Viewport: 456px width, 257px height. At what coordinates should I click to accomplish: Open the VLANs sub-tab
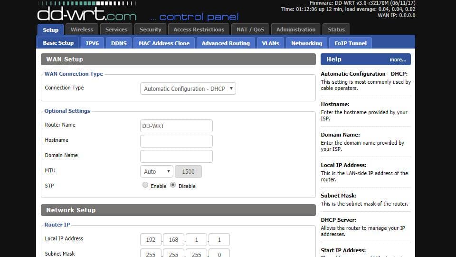tap(270, 43)
